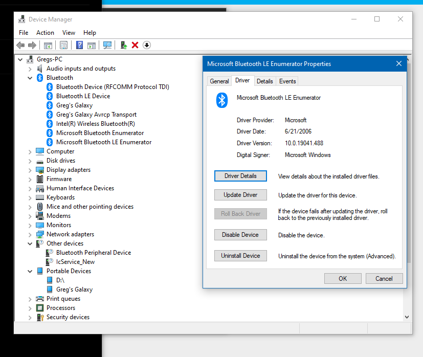423x357 pixels.
Task: Collapse the Portable Devices category
Action: 30,271
